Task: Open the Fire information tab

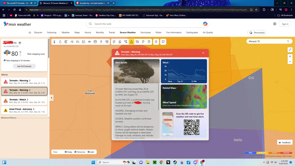Action: 174,32
